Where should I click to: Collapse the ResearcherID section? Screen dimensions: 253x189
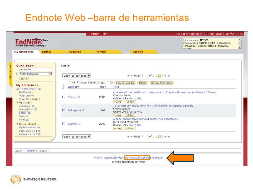(x=17, y=124)
